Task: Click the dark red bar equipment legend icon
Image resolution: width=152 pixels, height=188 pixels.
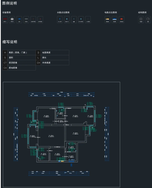Action: pos(5,20)
